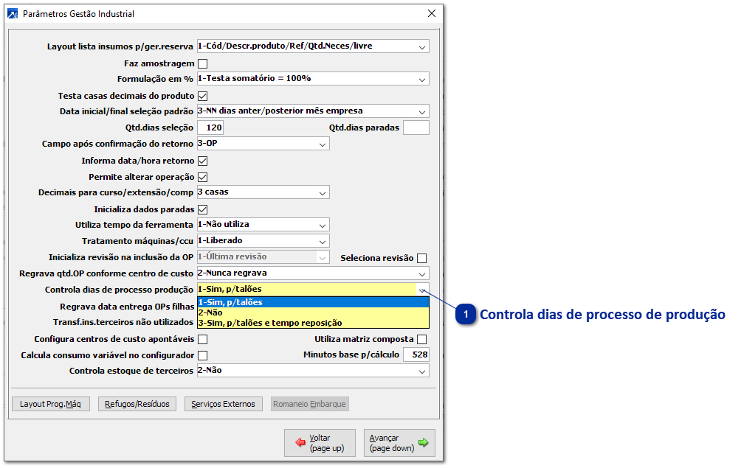Image resolution: width=741 pixels, height=468 pixels.
Task: Check the Utiliza matriz composta option
Action: point(421,338)
